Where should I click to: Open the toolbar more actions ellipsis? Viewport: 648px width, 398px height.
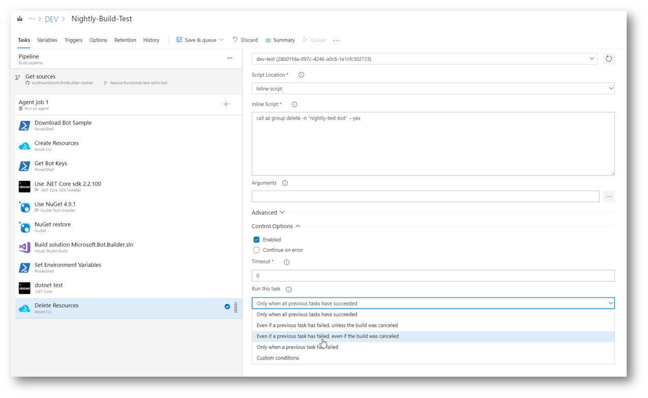[x=336, y=40]
